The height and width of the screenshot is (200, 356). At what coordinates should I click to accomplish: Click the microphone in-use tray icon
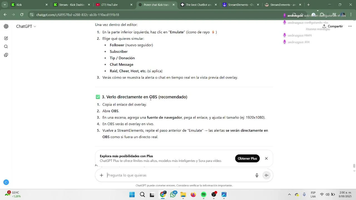(304, 195)
